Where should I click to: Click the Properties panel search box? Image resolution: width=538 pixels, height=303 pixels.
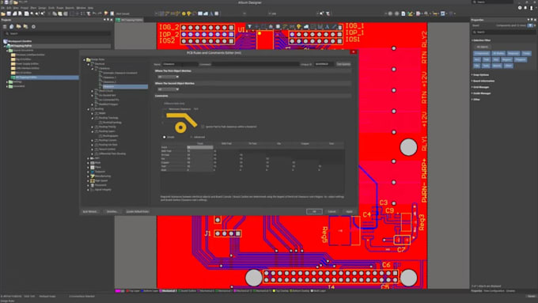(x=504, y=32)
